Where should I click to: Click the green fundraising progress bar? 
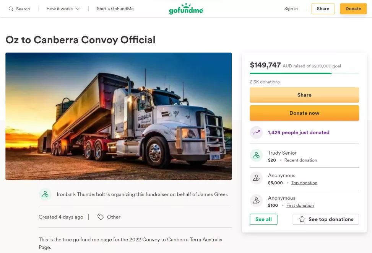[x=304, y=73]
